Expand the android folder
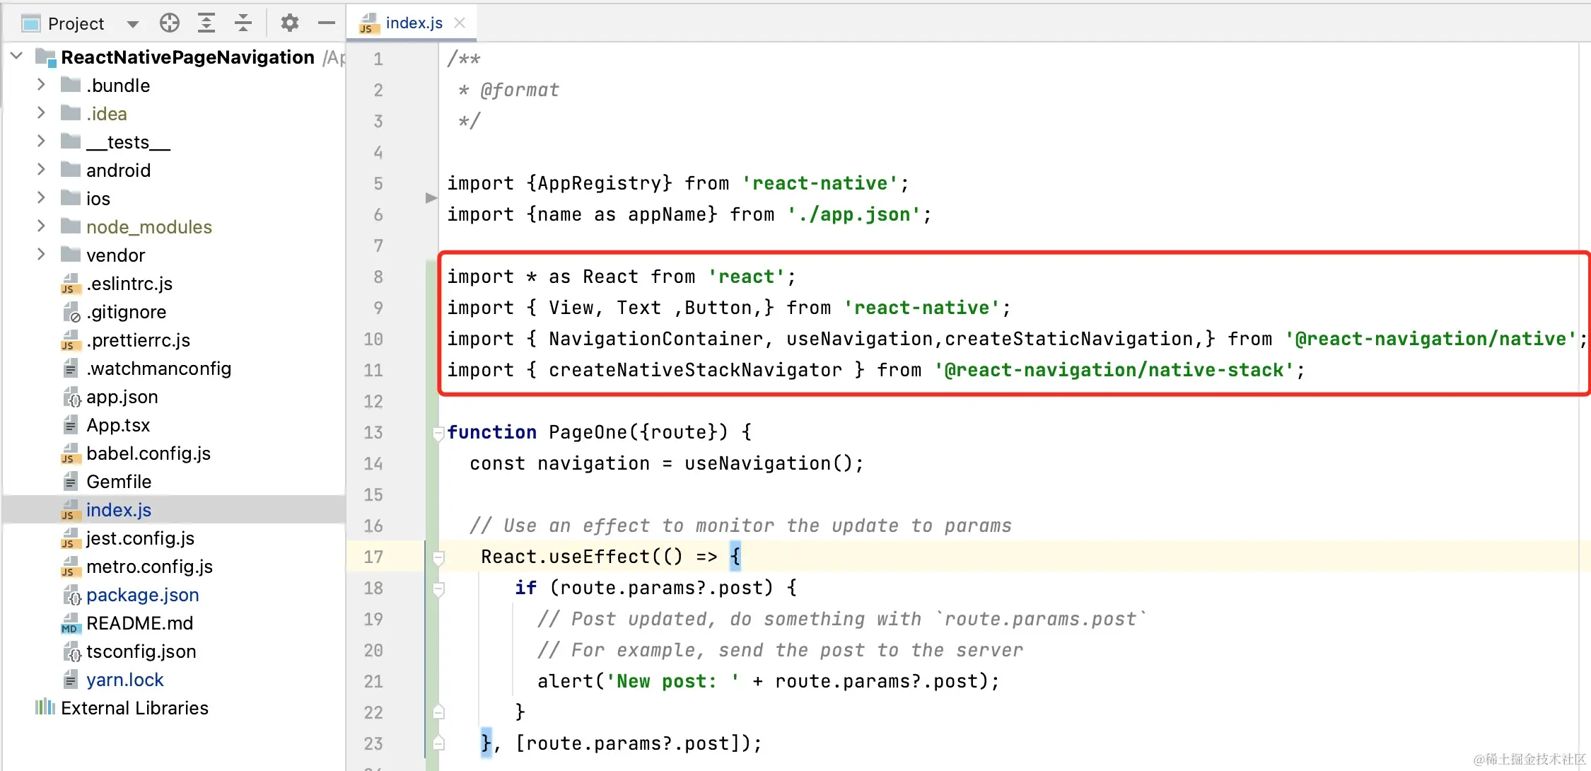Screen dimensions: 1591x771 (41, 170)
